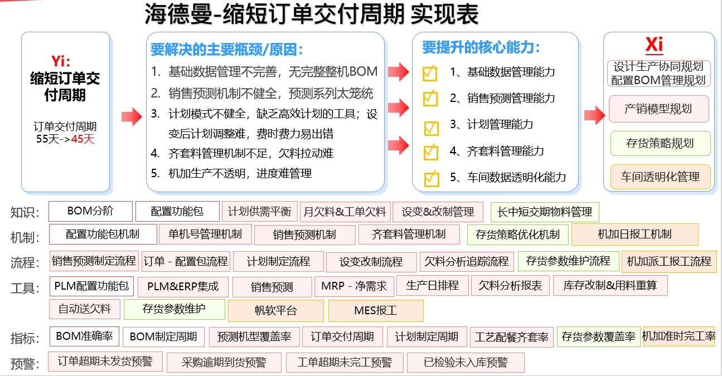Image resolution: width=722 pixels, height=376 pixels.
Task: Select the green 存货参数维护流程 box
Action: [568, 261]
